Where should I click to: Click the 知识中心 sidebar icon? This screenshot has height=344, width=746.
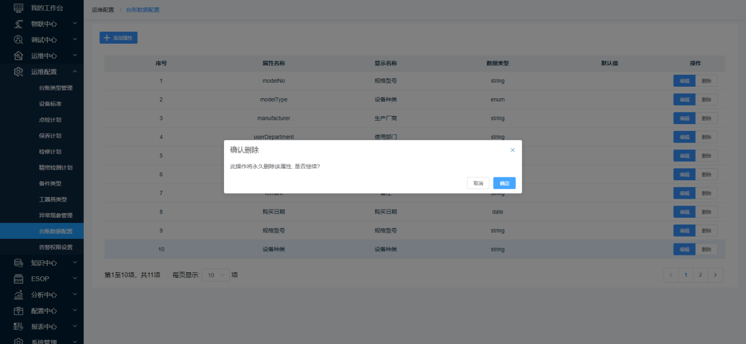(18, 263)
